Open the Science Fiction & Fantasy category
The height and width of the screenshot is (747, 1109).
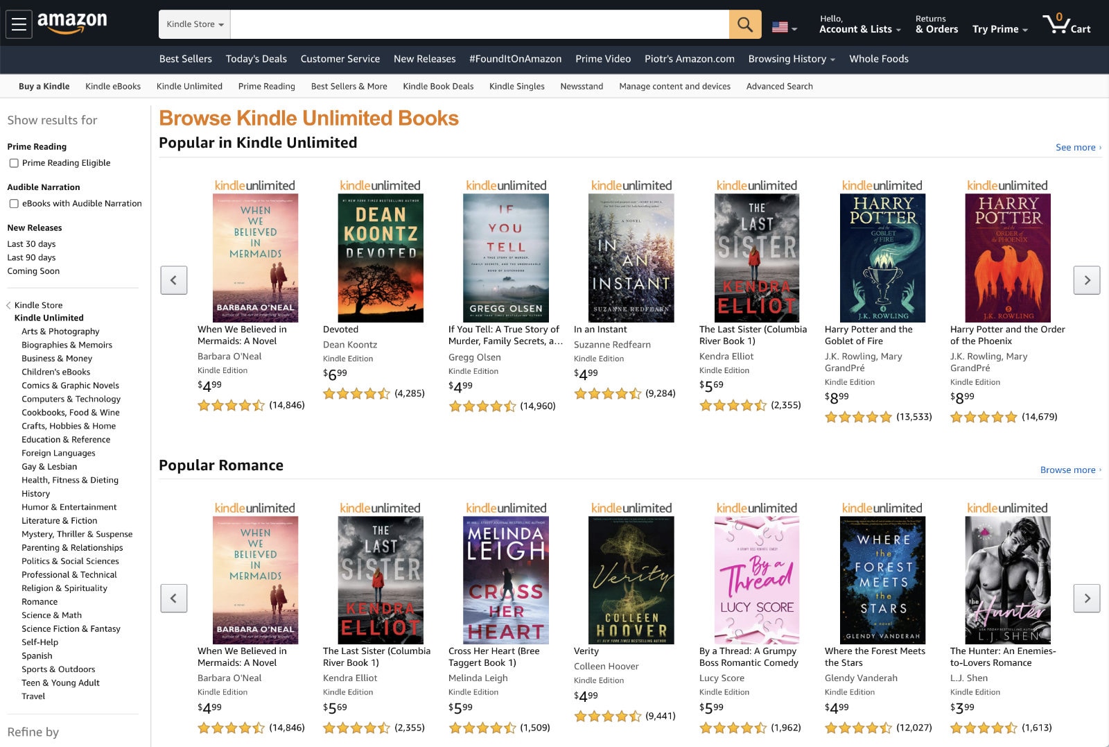(72, 628)
